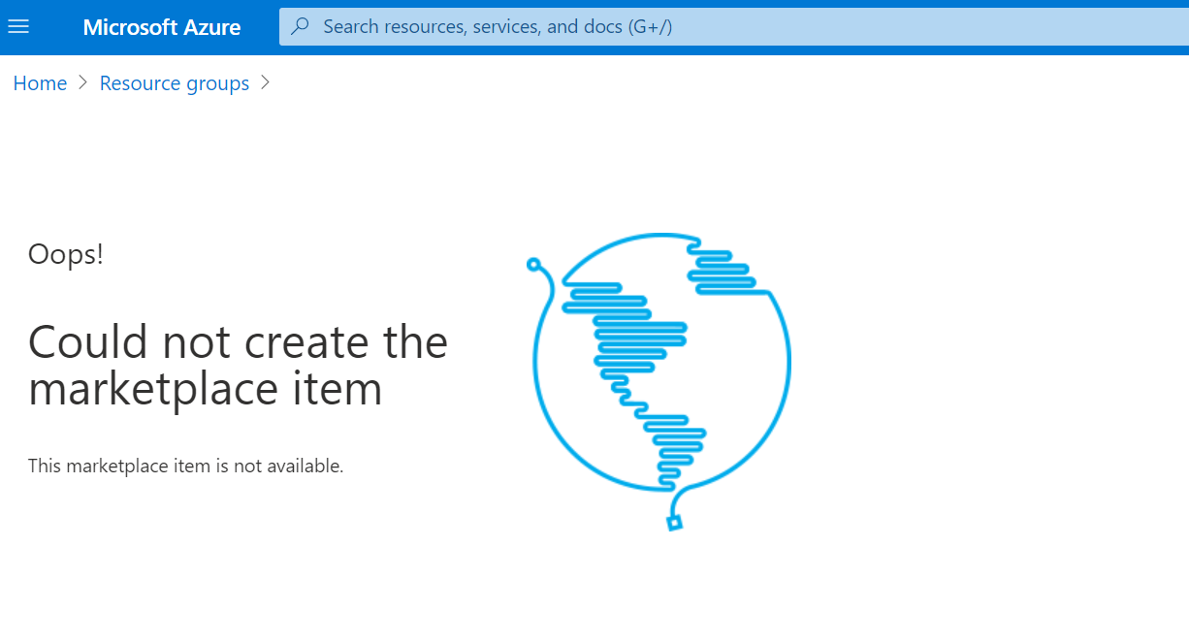
Task: Navigate to Resource groups breadcrumb
Action: [175, 83]
